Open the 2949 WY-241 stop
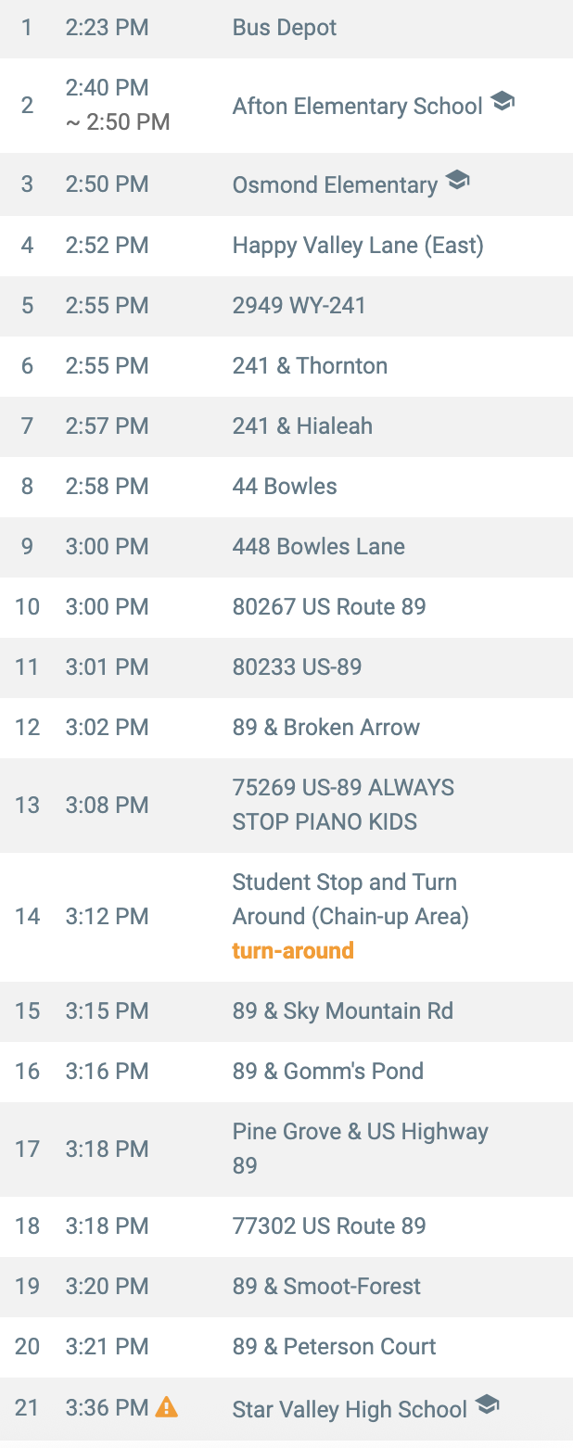This screenshot has width=573, height=1448. point(299,305)
